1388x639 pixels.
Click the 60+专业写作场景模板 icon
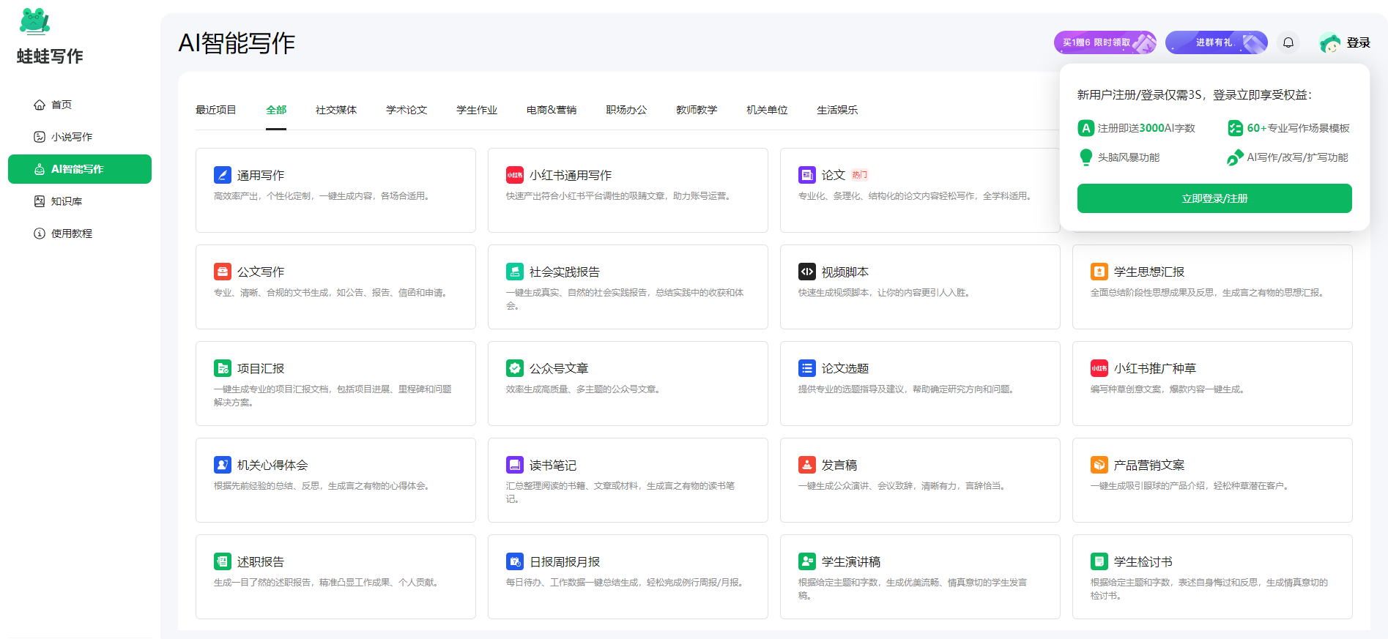[x=1236, y=128]
